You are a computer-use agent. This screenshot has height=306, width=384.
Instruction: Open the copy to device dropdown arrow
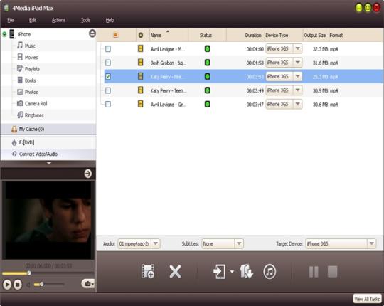(x=232, y=271)
